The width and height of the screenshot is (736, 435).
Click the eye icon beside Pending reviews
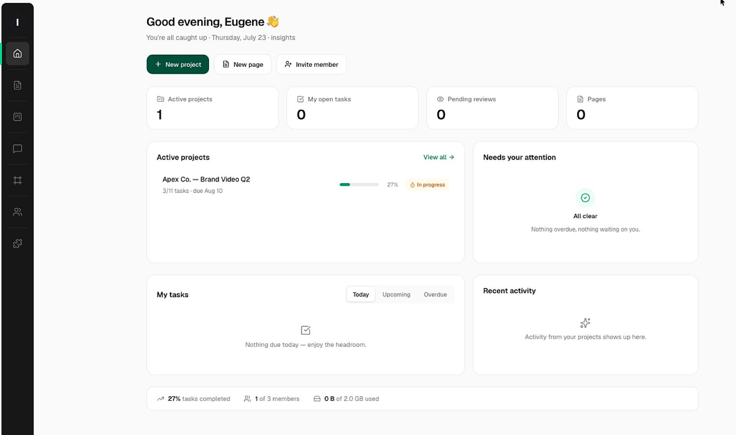click(x=440, y=99)
